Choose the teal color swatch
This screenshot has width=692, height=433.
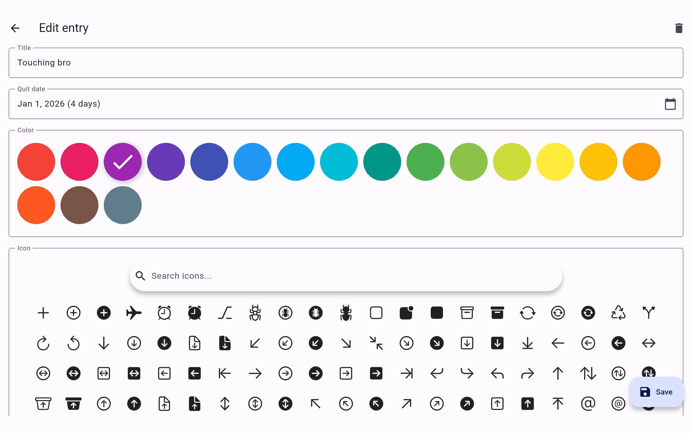click(382, 162)
